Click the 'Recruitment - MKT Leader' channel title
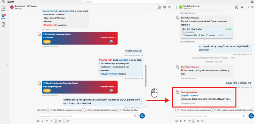255x124 pixels. (26, 6)
